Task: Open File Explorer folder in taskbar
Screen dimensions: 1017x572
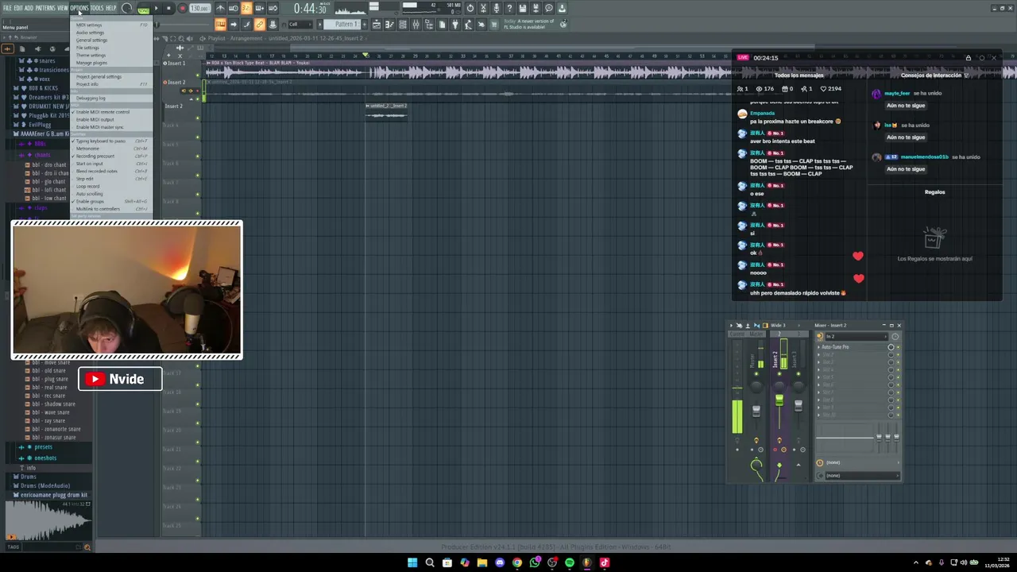Action: click(x=482, y=562)
